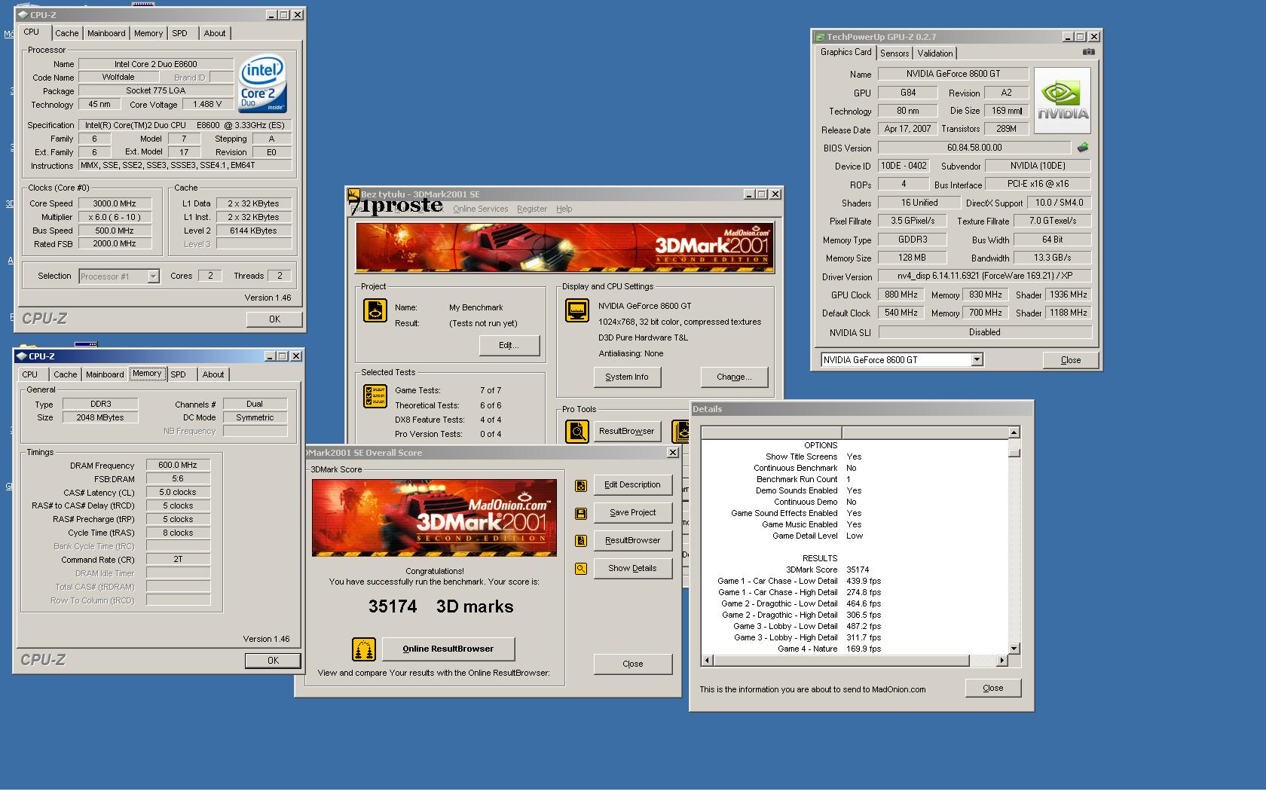Switch to Cache tab in upper CPU-Z

point(66,33)
